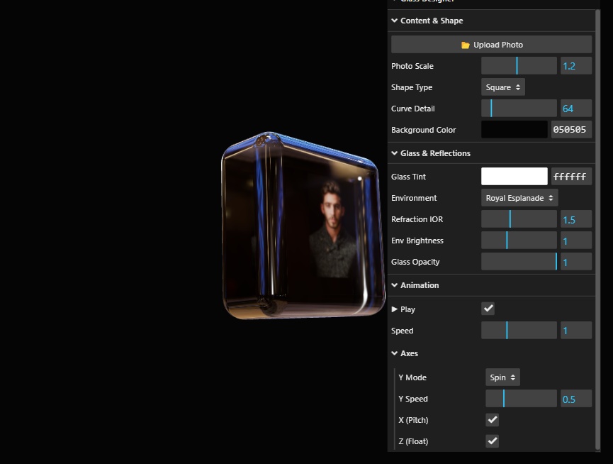This screenshot has width=613, height=464.
Task: Adjust the Photo Scale slider
Action: tap(518, 65)
